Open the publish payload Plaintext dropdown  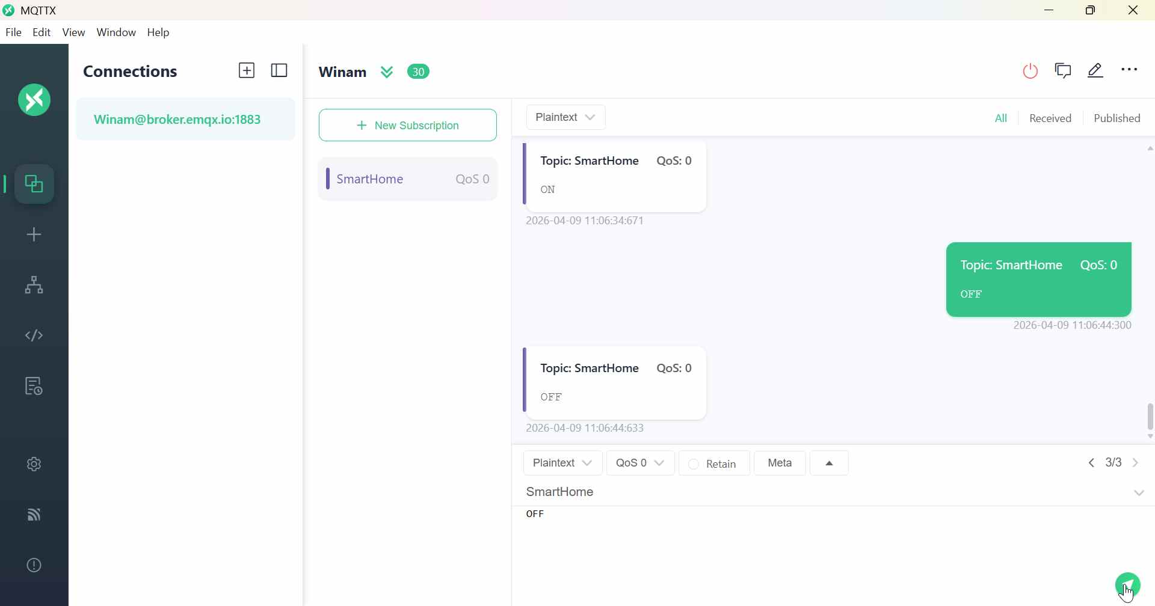click(x=563, y=464)
